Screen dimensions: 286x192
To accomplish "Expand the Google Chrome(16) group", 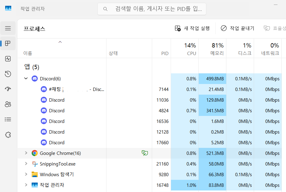I will pyautogui.click(x=26, y=153).
